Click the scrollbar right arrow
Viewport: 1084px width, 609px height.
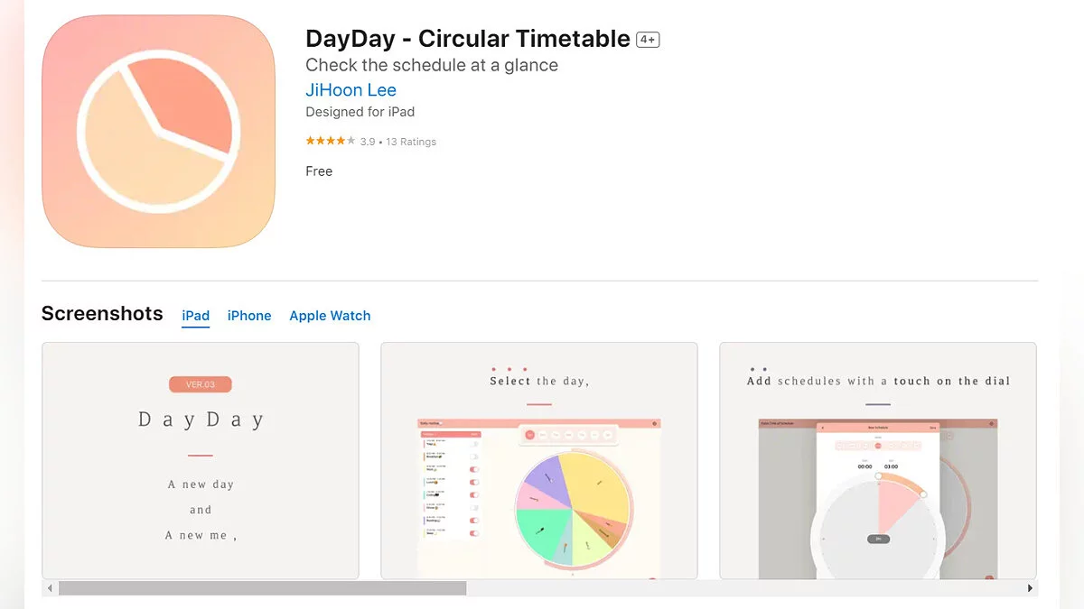(x=1030, y=588)
